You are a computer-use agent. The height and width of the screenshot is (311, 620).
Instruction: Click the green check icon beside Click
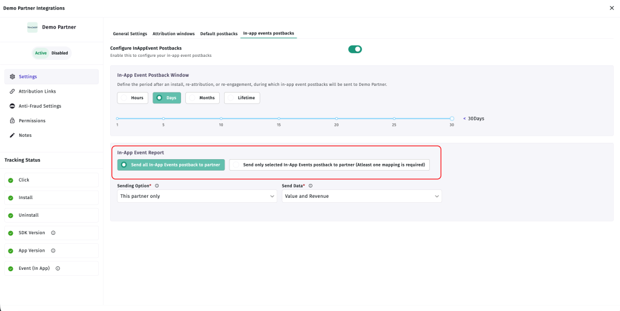(x=11, y=180)
